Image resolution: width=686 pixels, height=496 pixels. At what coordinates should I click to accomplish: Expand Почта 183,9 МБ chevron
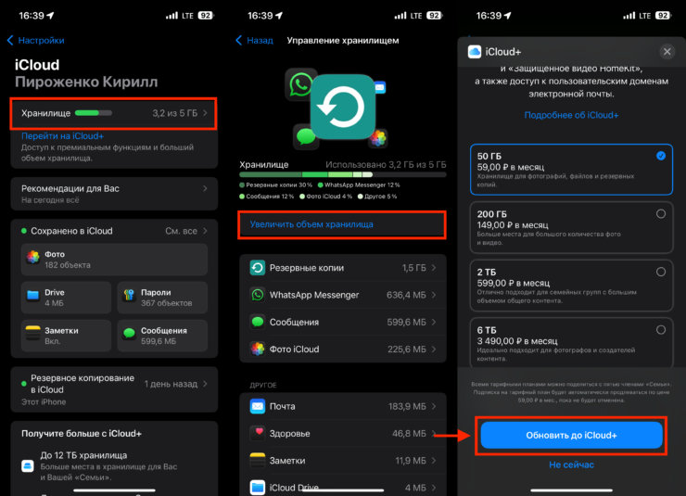coord(434,406)
